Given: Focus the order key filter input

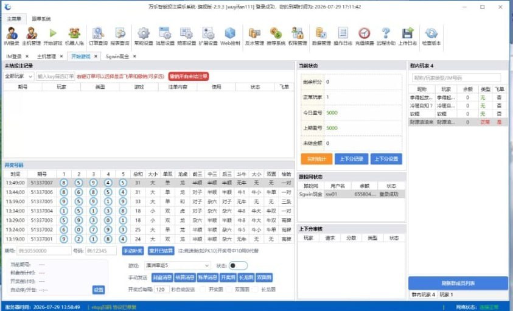Looking at the screenshot, I should (x=55, y=76).
